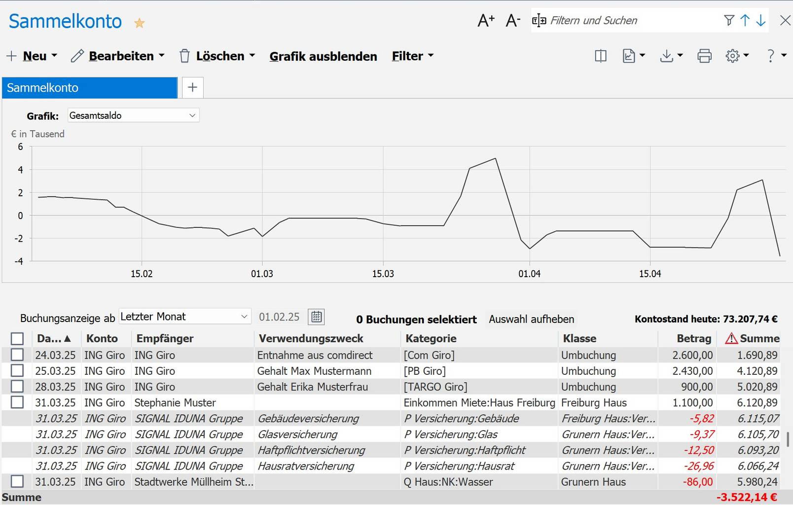This screenshot has height=505, width=793.
Task: Click into the Filtern und Suchen field
Action: (631, 21)
